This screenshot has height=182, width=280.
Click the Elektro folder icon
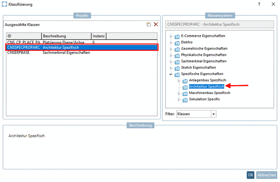tap(177, 43)
